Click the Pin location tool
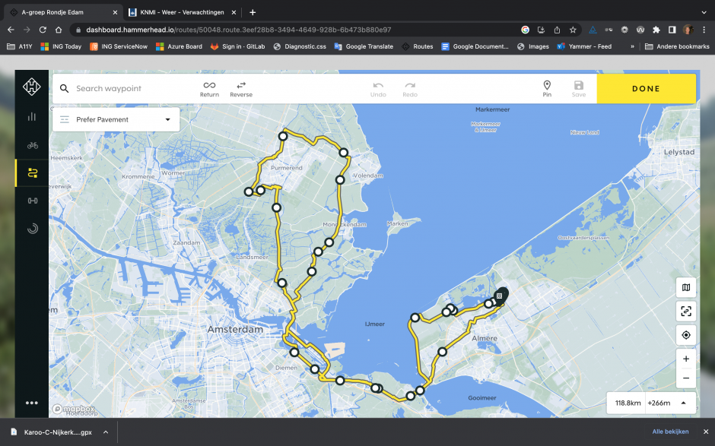Screen dimensions: 715x446 [547, 89]
